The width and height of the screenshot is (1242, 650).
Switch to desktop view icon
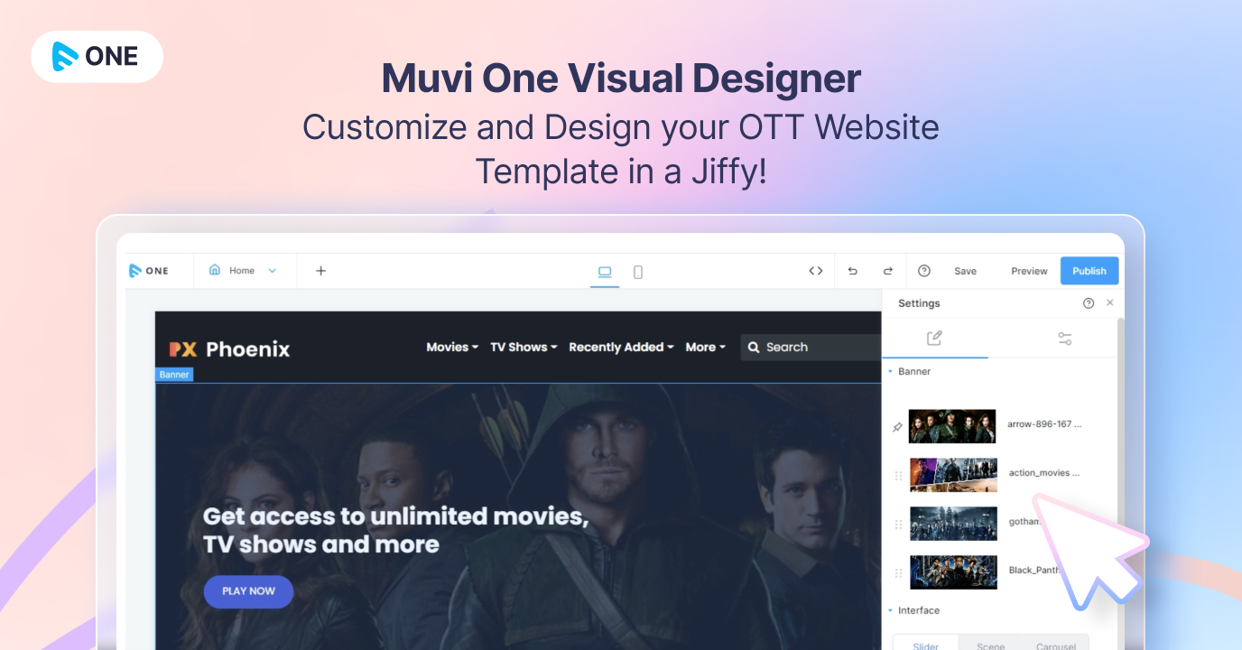click(x=605, y=272)
